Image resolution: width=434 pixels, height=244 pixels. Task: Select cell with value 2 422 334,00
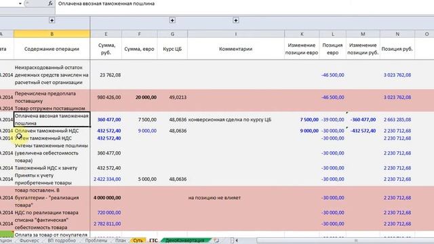pos(106,179)
